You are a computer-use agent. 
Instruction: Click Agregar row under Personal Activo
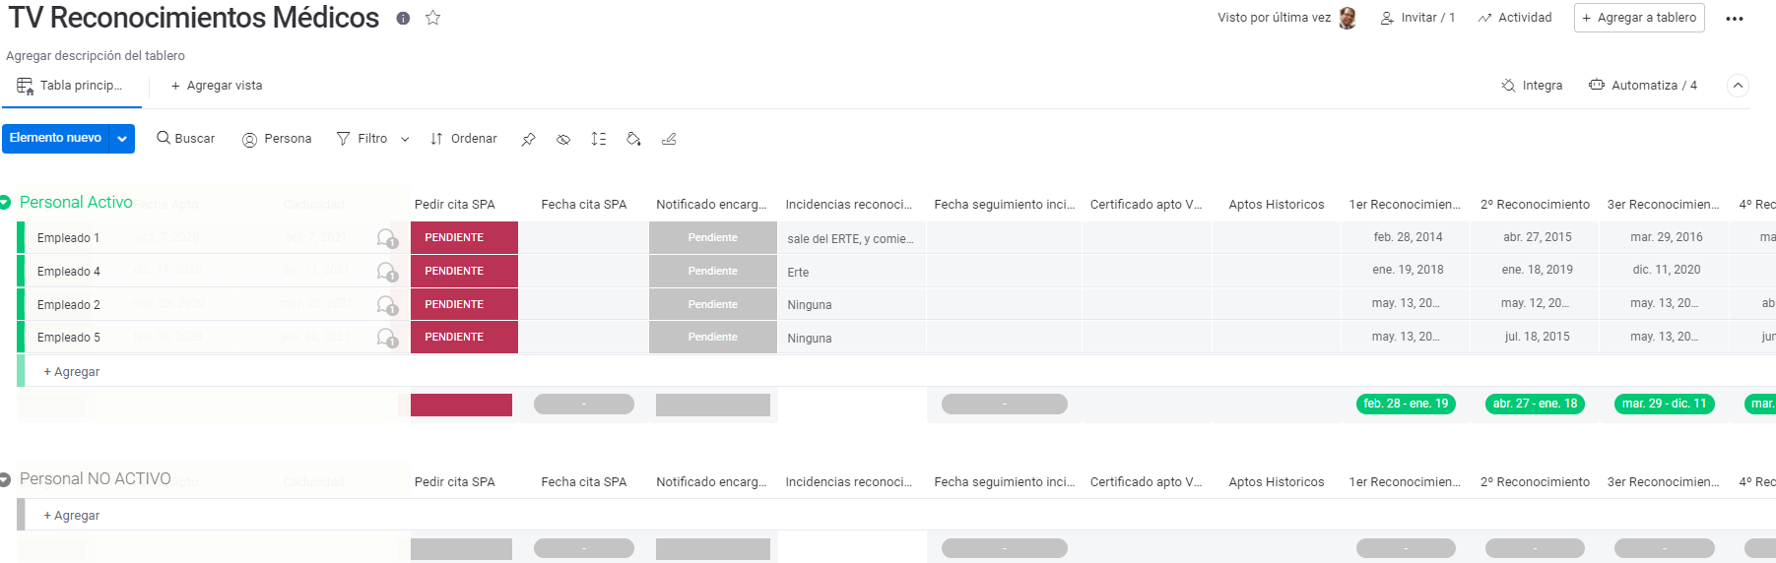(x=72, y=372)
